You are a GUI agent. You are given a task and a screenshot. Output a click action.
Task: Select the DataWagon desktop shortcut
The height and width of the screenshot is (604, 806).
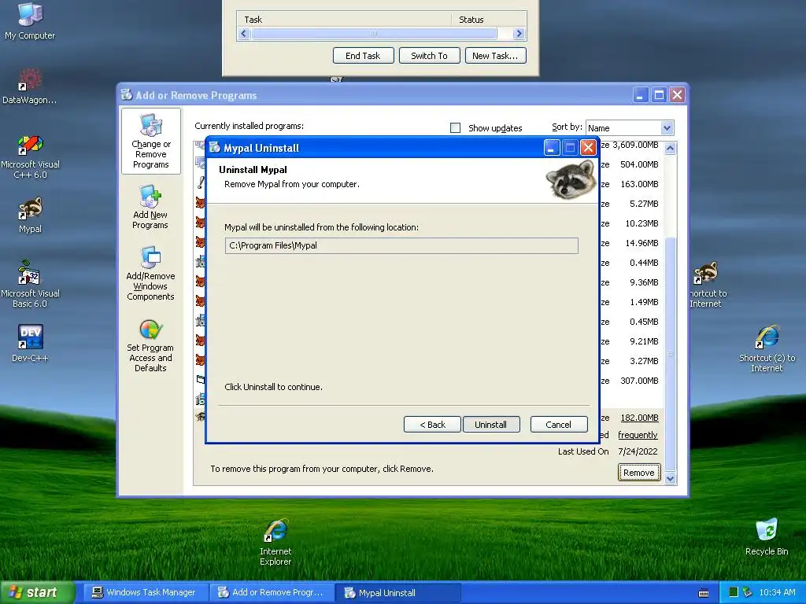pos(29,87)
